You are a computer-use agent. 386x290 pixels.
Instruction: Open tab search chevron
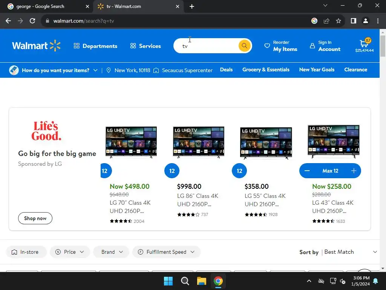(x=325, y=5)
